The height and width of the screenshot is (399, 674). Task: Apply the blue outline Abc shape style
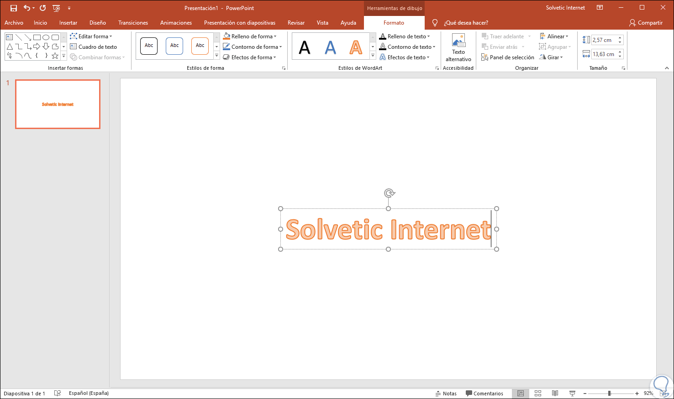pos(174,46)
